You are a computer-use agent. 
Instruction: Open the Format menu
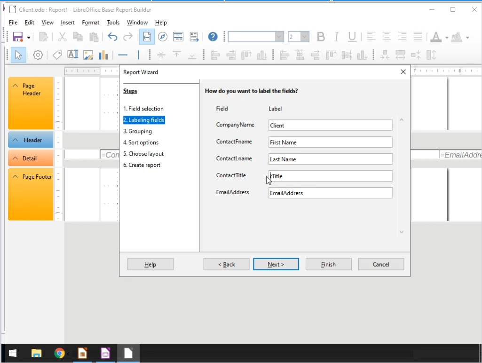[x=90, y=23]
